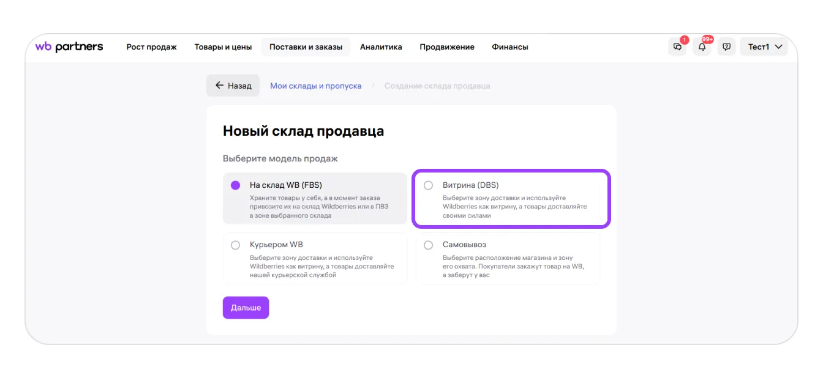This screenshot has height=378, width=823.
Task: Expand the Тест1 account dropdown
Action: pyautogui.click(x=764, y=47)
